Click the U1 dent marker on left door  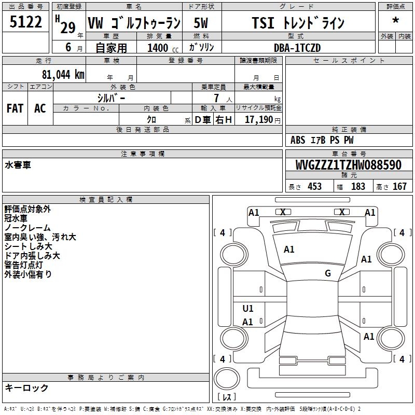click(x=248, y=308)
